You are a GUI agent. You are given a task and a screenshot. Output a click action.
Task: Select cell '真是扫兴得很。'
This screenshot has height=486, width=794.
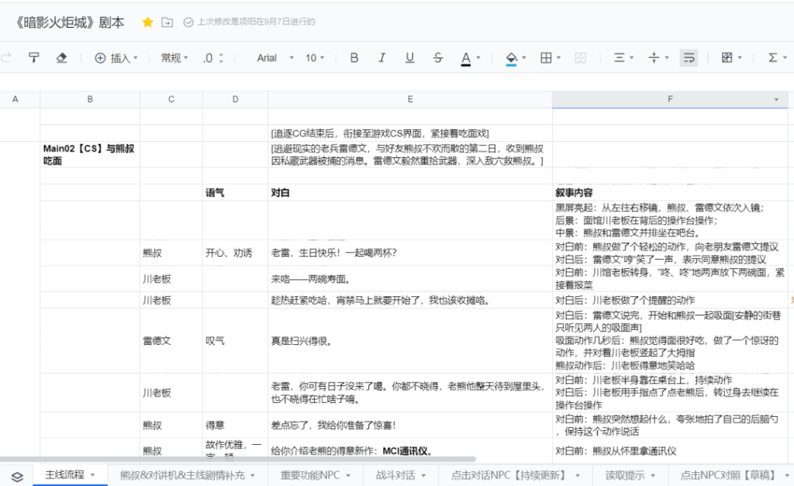pos(410,341)
